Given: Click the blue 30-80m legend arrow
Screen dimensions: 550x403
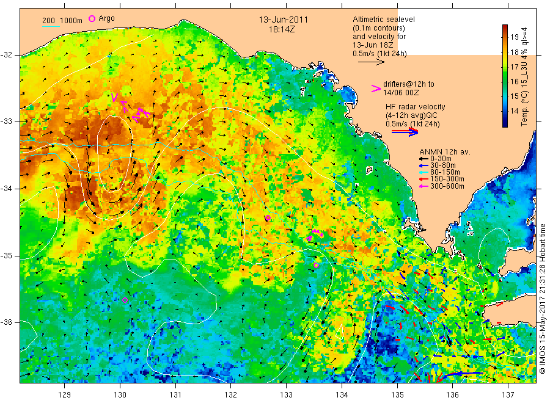Looking at the screenshot, I should click(x=424, y=165).
